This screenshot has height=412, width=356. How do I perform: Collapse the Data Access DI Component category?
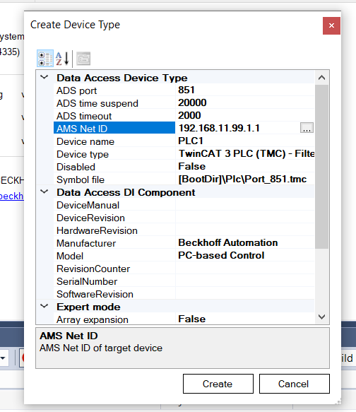44,192
